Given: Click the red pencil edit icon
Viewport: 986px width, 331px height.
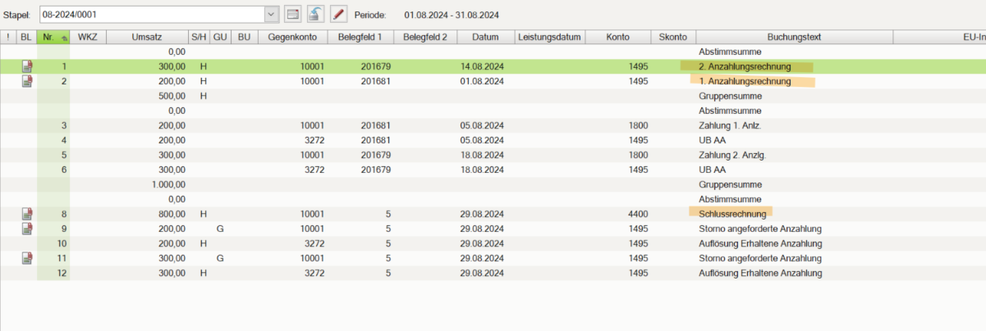Looking at the screenshot, I should (x=338, y=14).
